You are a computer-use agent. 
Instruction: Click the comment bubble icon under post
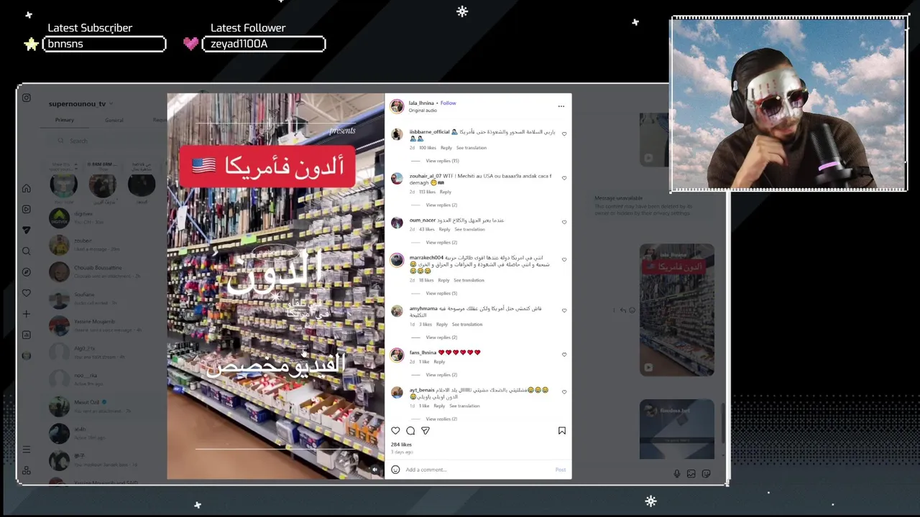coord(410,431)
